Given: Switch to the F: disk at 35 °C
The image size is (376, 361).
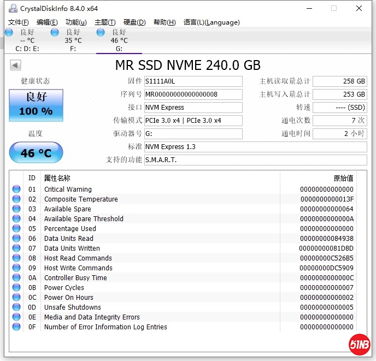Looking at the screenshot, I should 72,40.
